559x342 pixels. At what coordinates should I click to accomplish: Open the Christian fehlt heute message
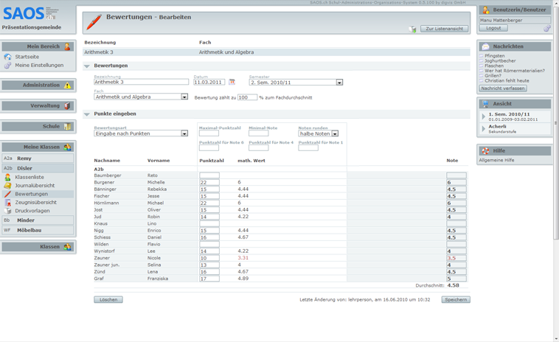507,81
